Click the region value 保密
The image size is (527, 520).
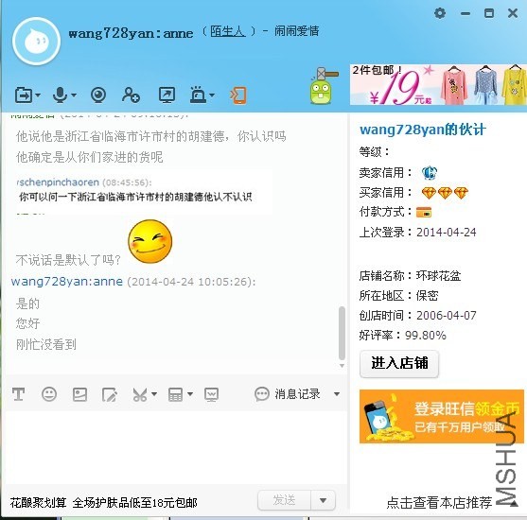[x=427, y=296]
